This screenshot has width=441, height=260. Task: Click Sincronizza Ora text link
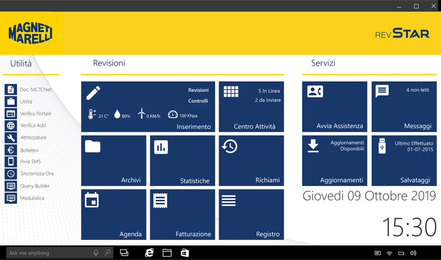[37, 173]
